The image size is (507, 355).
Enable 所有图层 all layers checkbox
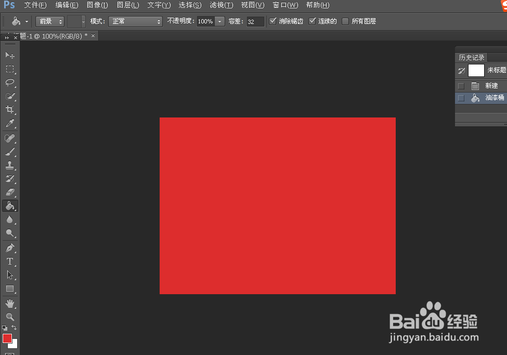pyautogui.click(x=345, y=21)
